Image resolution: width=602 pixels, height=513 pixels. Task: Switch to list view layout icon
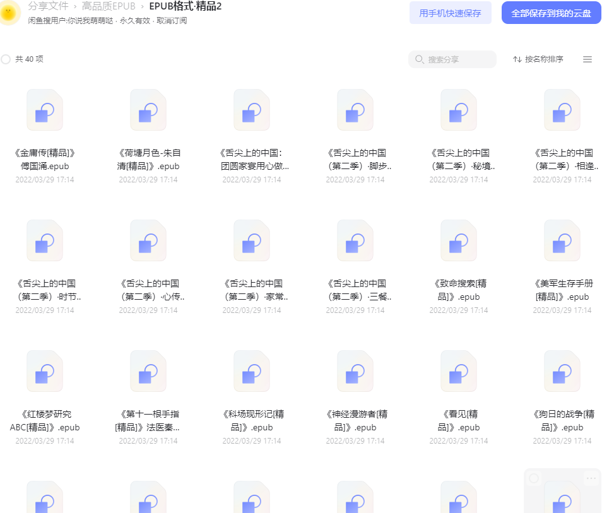coord(587,59)
